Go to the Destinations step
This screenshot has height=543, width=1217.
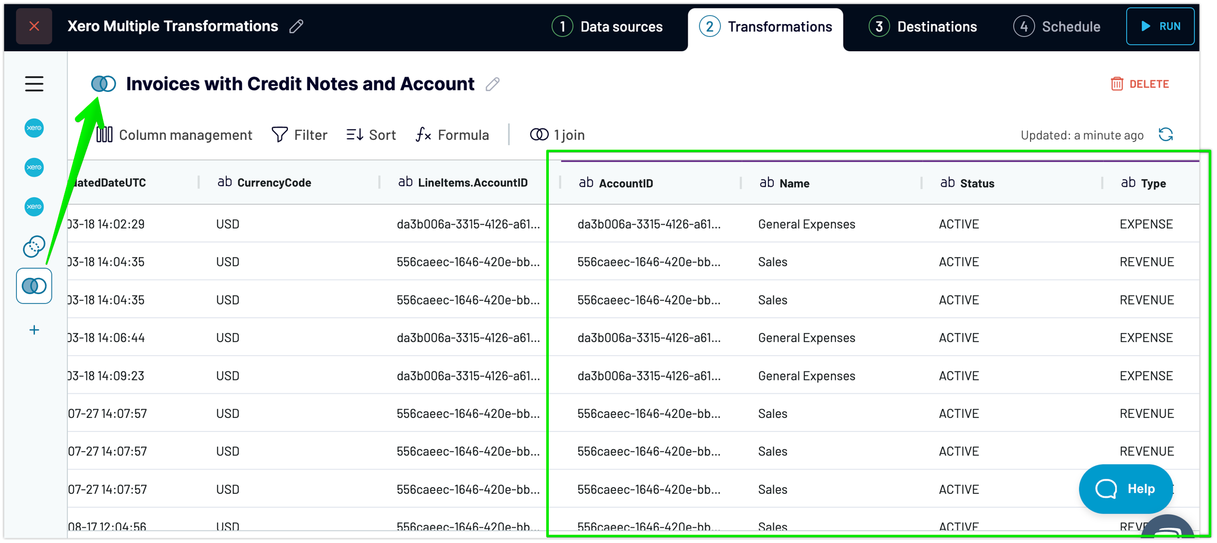tap(923, 26)
